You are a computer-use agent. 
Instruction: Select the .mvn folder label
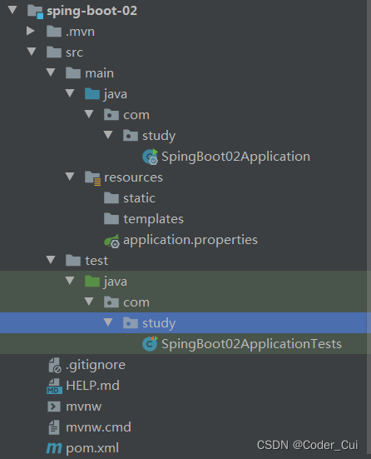pos(80,32)
